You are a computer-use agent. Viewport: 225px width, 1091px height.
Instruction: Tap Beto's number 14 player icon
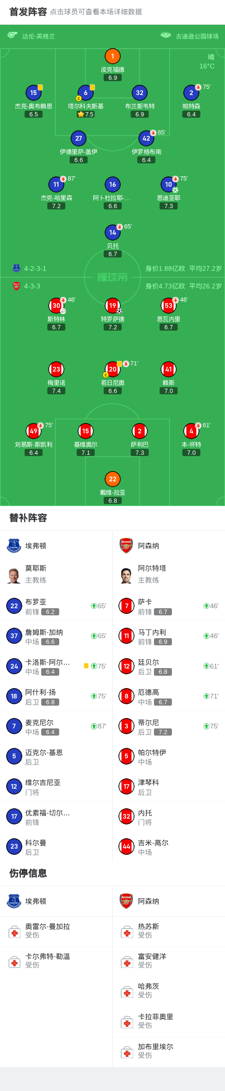coord(112,232)
